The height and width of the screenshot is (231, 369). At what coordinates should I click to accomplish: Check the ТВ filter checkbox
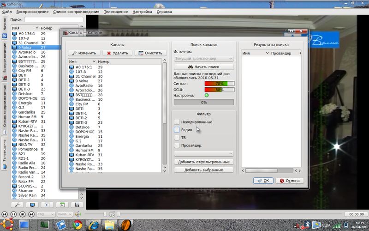(x=177, y=138)
